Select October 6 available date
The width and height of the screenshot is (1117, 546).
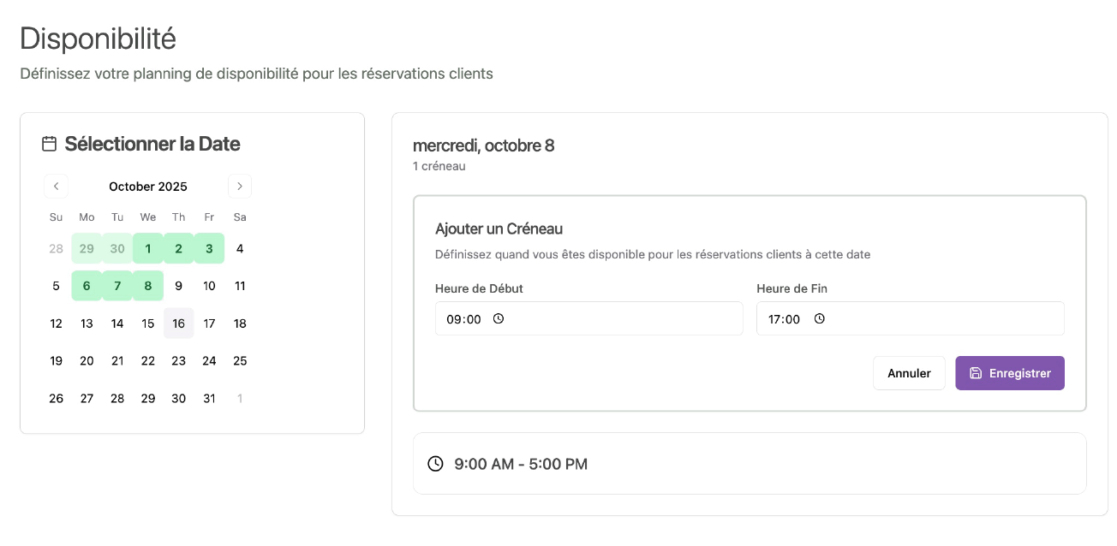[x=87, y=286]
